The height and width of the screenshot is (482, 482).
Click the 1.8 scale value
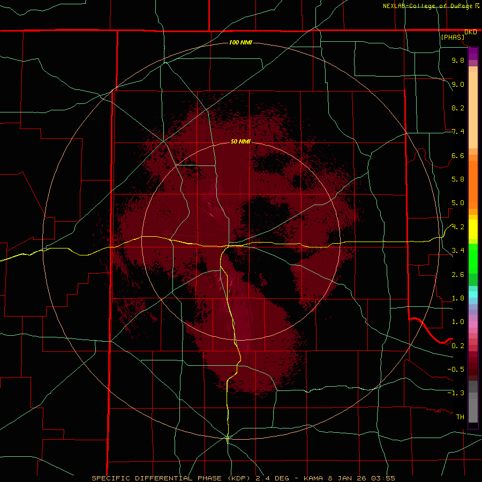(x=458, y=298)
